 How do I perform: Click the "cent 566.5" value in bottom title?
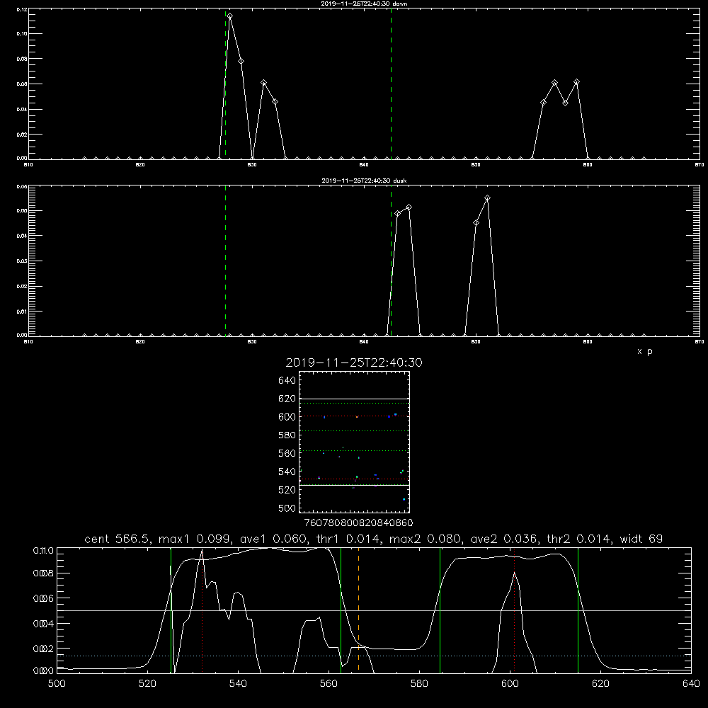coord(118,539)
